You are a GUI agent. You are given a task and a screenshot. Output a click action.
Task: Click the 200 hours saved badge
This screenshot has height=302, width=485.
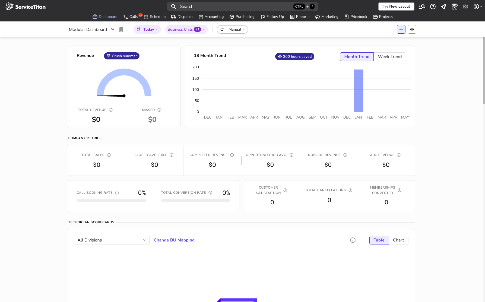[295, 56]
